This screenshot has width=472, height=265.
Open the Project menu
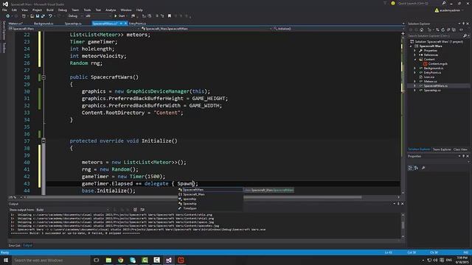click(x=37, y=10)
